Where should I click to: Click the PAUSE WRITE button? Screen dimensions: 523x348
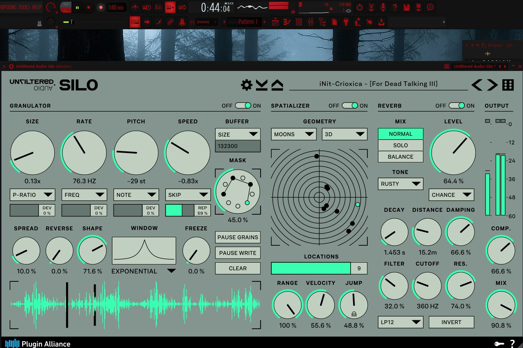click(238, 253)
